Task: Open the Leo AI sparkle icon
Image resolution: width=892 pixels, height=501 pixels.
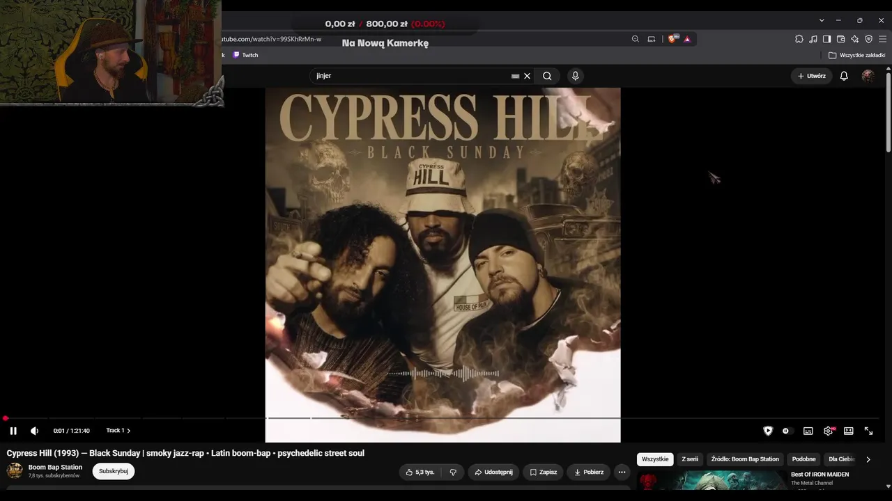Action: point(854,39)
